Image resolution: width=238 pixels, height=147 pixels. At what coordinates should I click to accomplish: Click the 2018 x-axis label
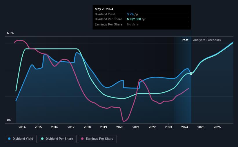coord(87,127)
